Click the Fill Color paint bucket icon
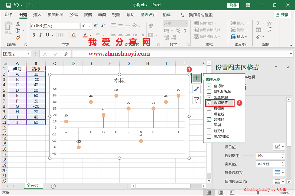 (74, 35)
